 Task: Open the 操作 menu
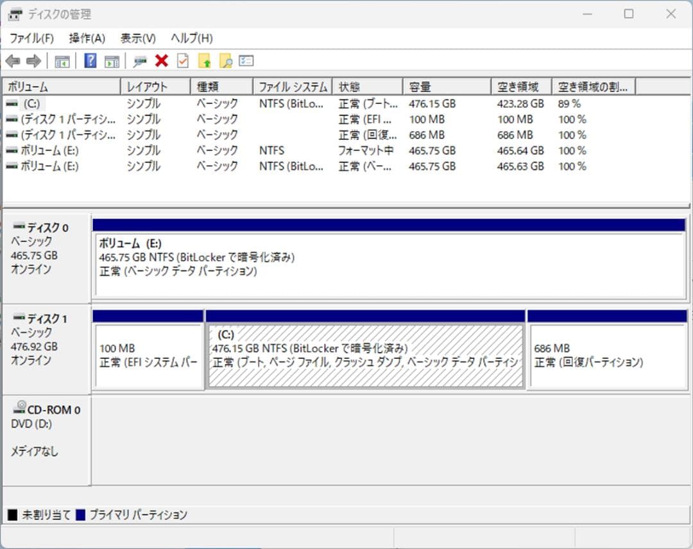point(85,38)
